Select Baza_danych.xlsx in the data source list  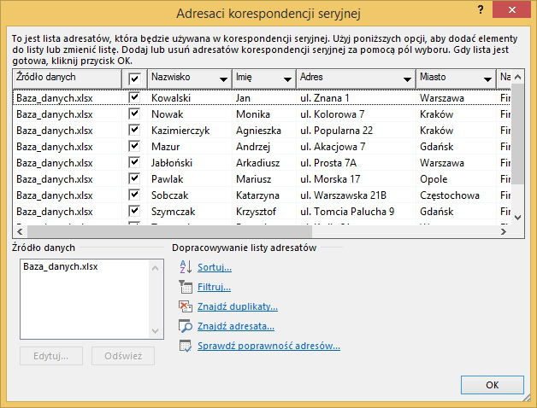point(60,266)
